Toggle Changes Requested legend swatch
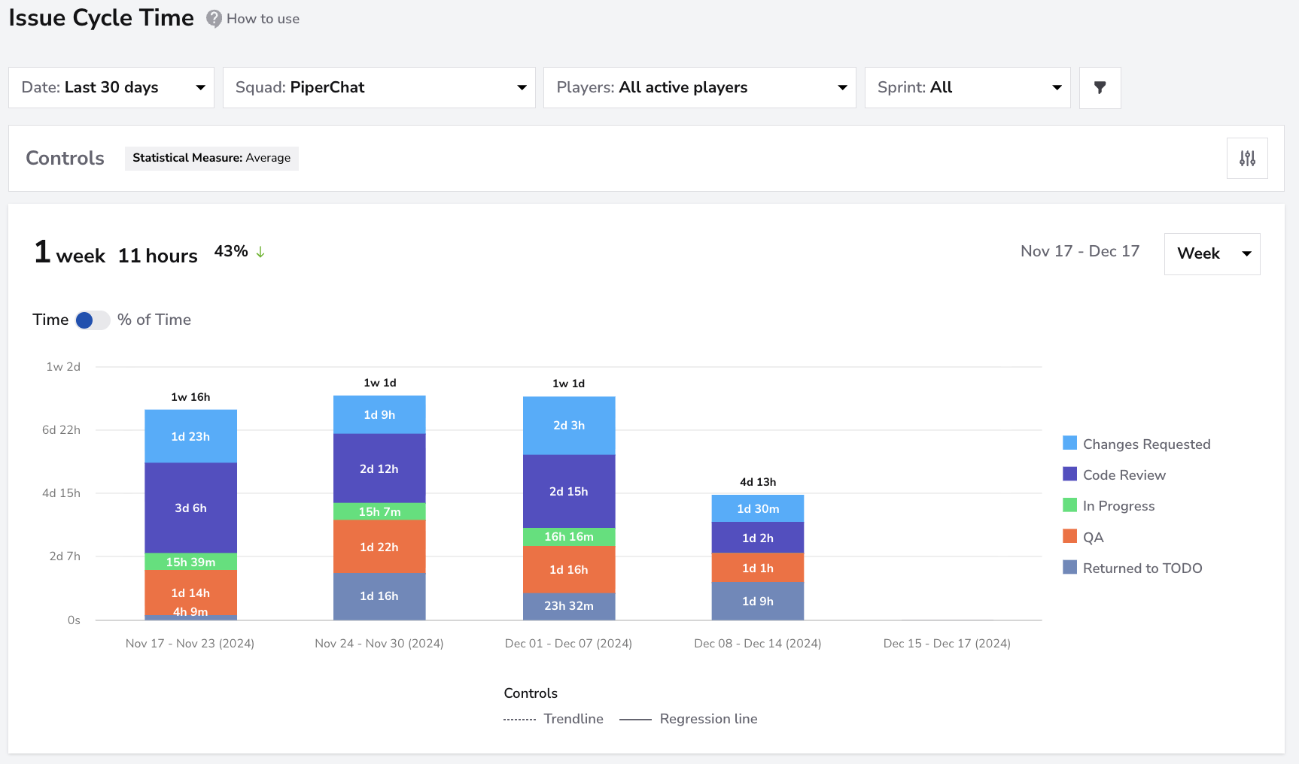The image size is (1299, 764). click(x=1069, y=443)
